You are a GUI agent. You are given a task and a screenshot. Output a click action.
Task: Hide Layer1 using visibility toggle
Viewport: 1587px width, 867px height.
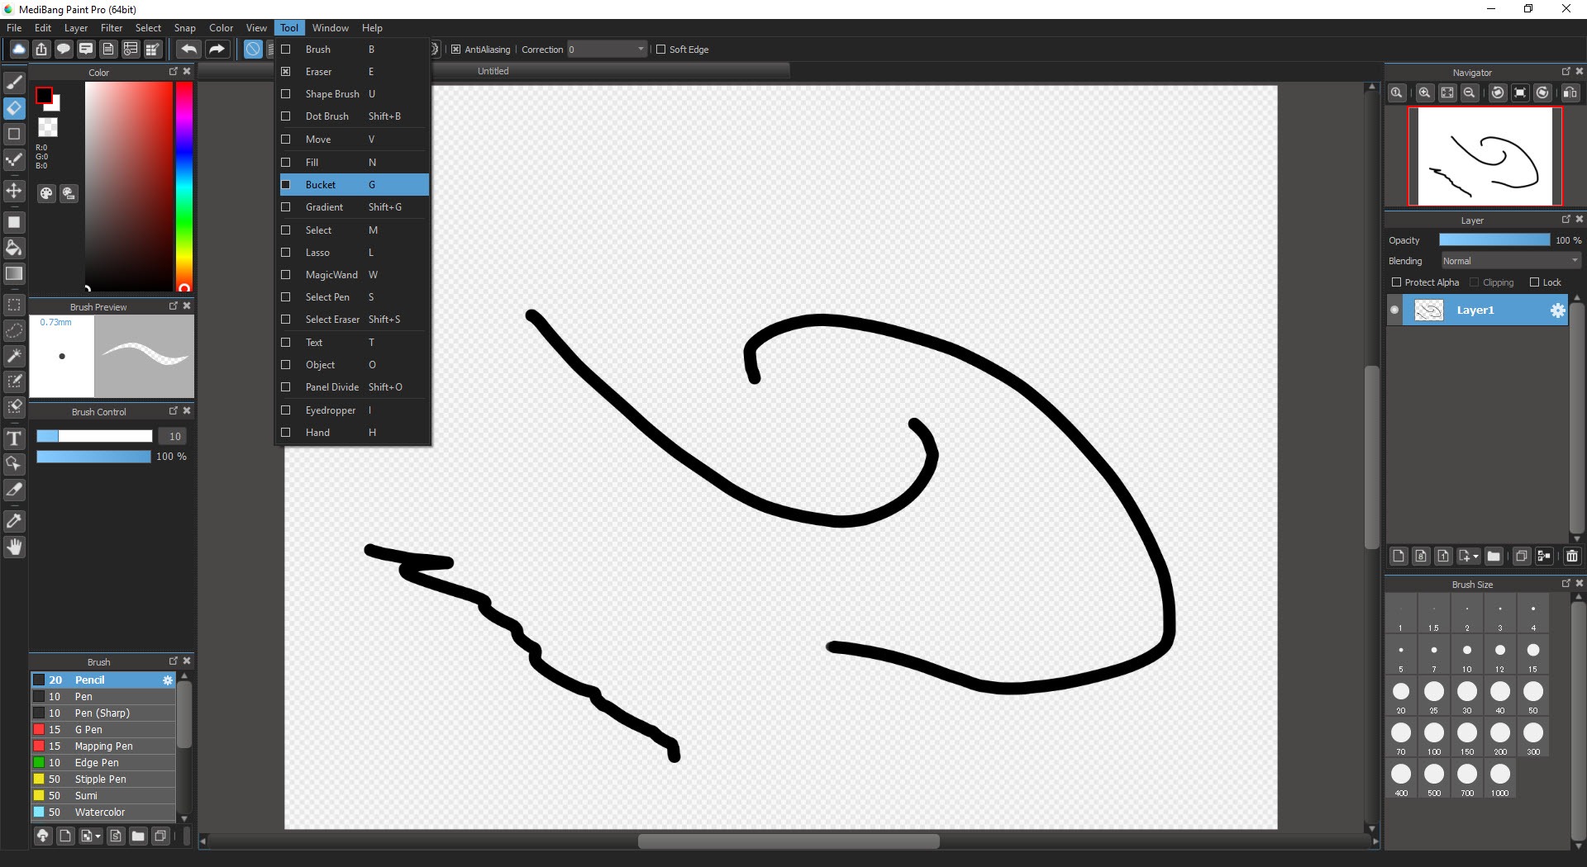(1394, 310)
